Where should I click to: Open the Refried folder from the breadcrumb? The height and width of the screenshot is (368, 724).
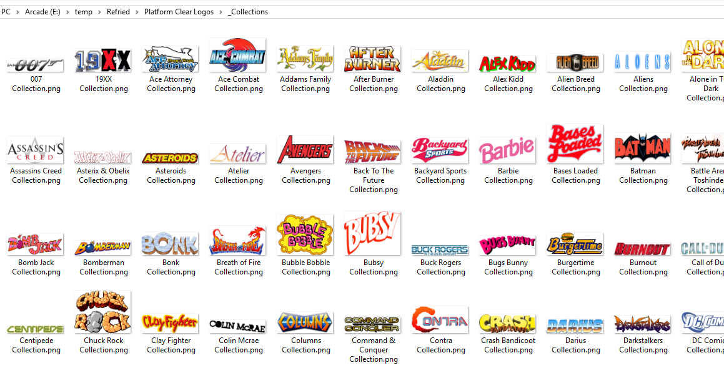coord(118,12)
